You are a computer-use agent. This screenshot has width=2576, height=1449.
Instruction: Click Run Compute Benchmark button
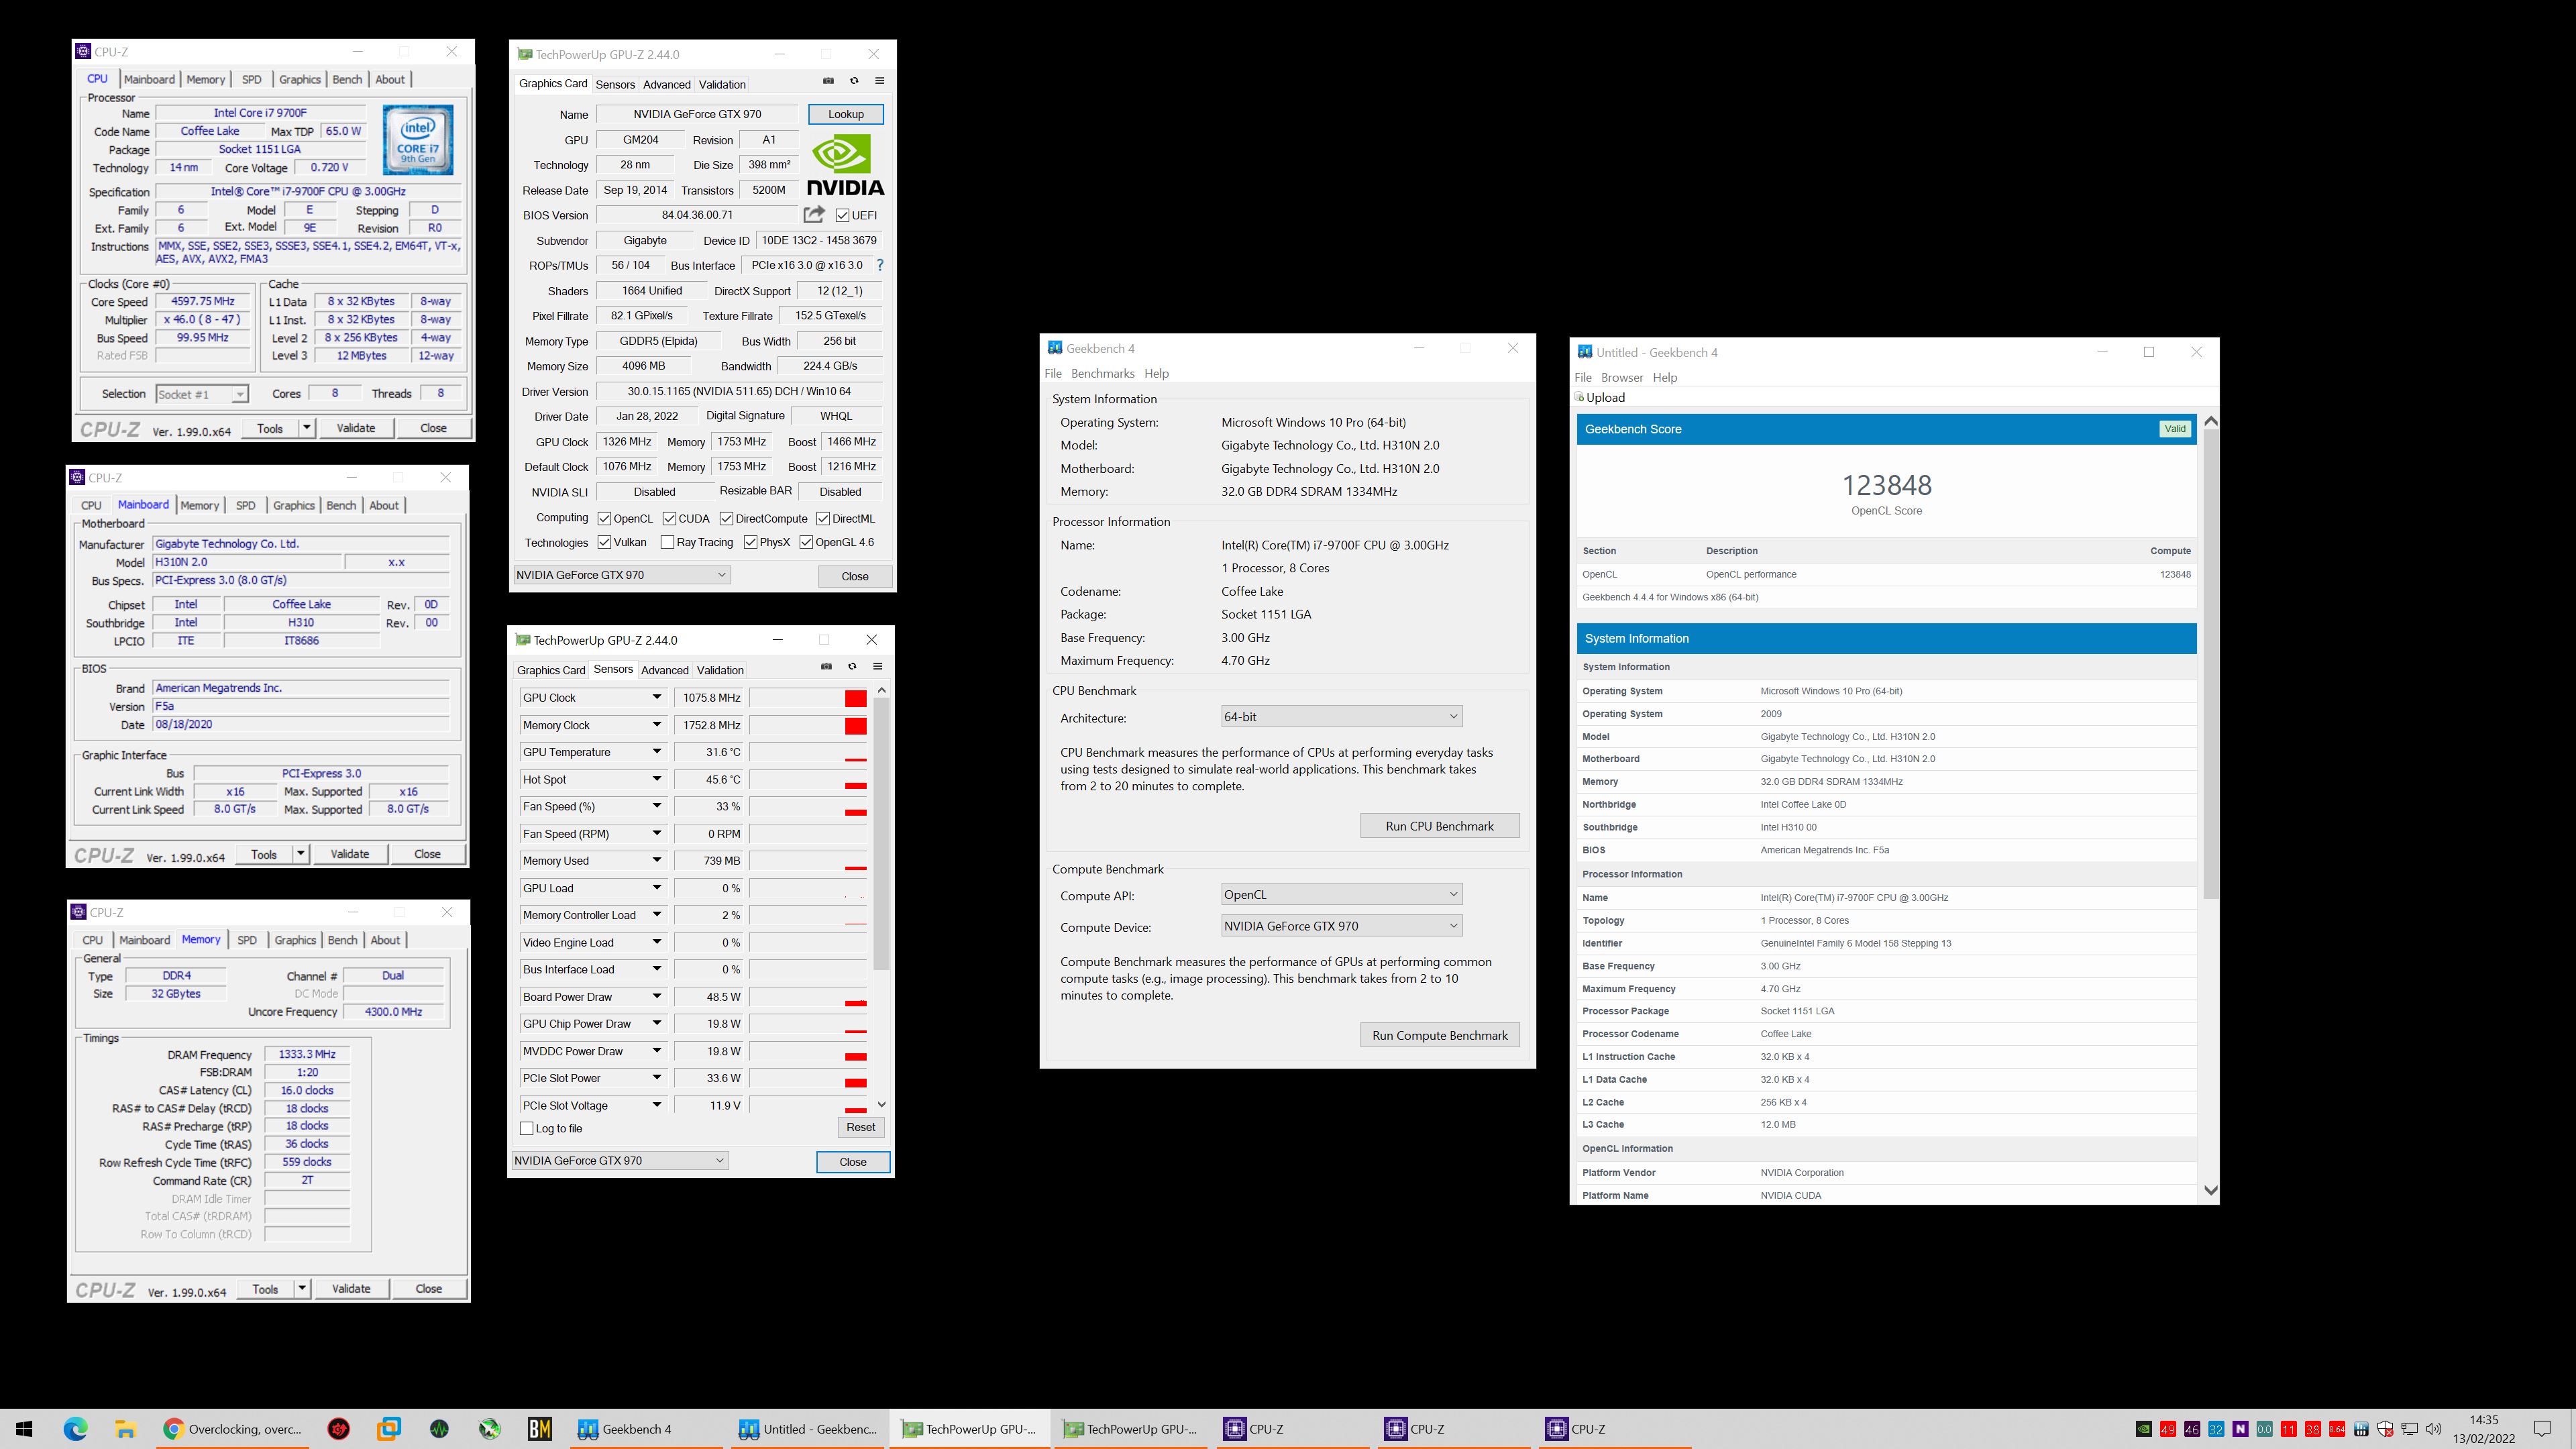click(1439, 1035)
